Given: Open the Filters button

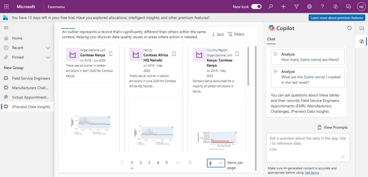Looking at the screenshot, I should point(236,34).
